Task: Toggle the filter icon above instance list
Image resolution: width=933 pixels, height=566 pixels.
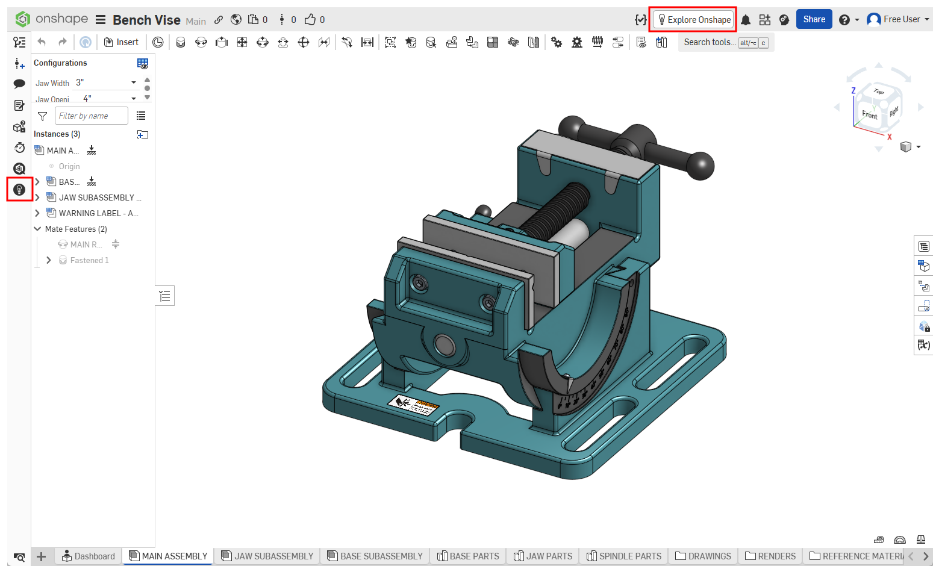Action: tap(42, 116)
